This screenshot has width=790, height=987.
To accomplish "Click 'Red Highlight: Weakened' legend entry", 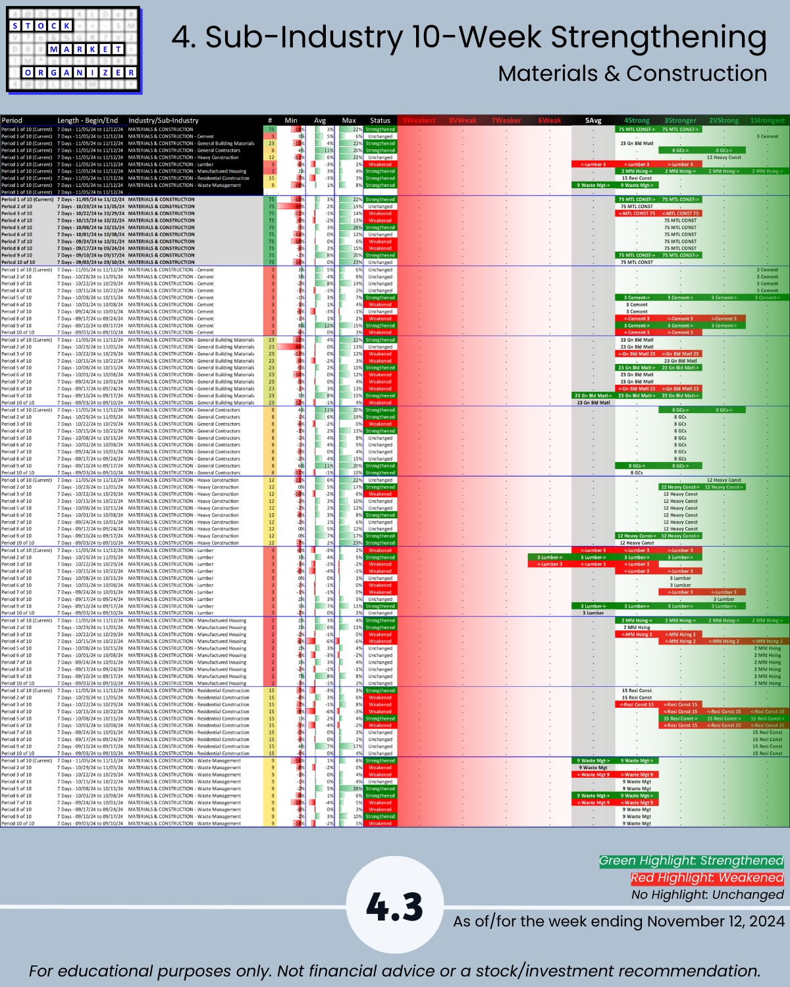I will tap(707, 878).
